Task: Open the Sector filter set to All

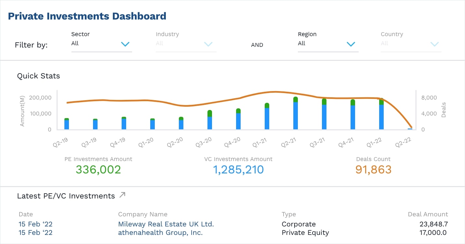Action: [x=101, y=43]
